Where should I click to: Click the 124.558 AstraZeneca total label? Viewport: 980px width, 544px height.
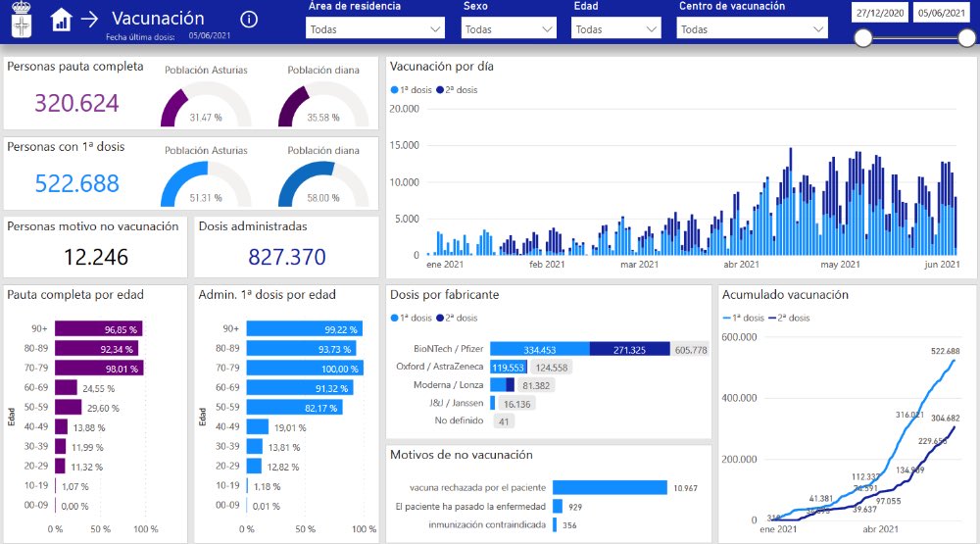pos(551,368)
